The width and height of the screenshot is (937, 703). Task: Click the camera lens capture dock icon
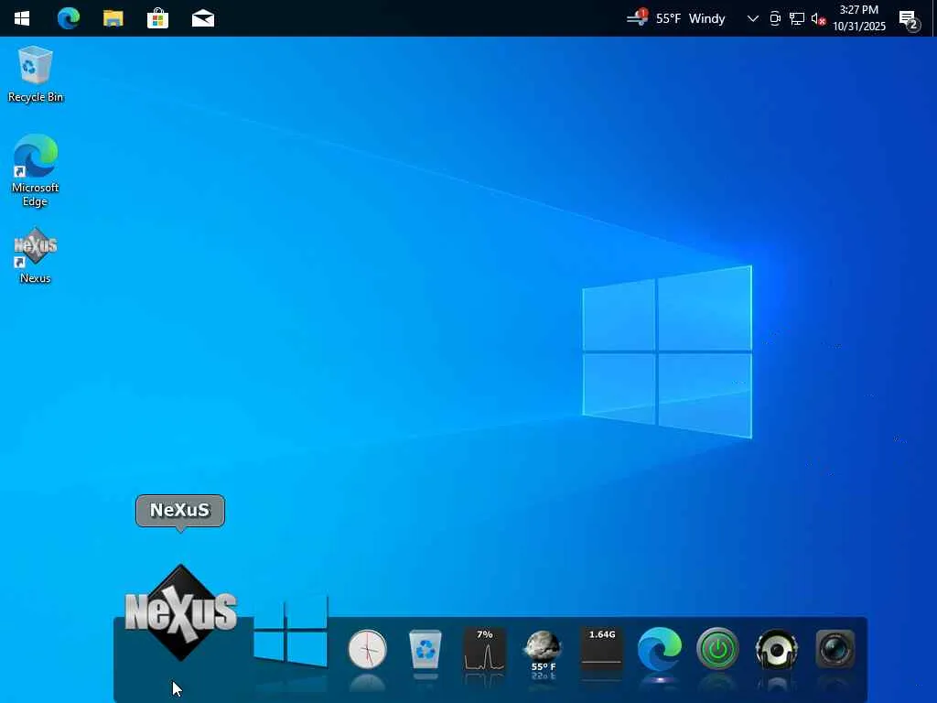[835, 649]
